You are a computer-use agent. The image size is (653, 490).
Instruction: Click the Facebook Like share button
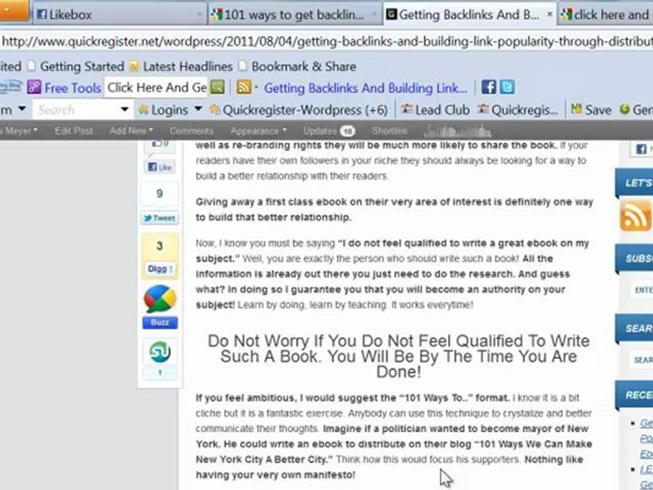tap(160, 167)
